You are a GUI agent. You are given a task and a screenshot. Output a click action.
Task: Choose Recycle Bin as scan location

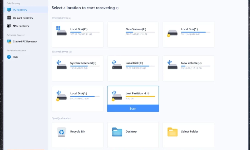(77, 135)
